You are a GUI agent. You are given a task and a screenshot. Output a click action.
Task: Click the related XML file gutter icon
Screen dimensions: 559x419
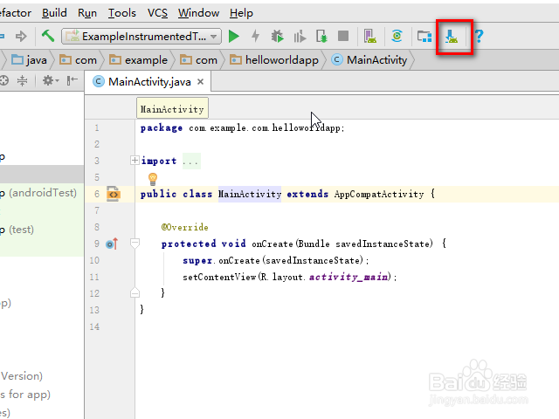click(113, 194)
